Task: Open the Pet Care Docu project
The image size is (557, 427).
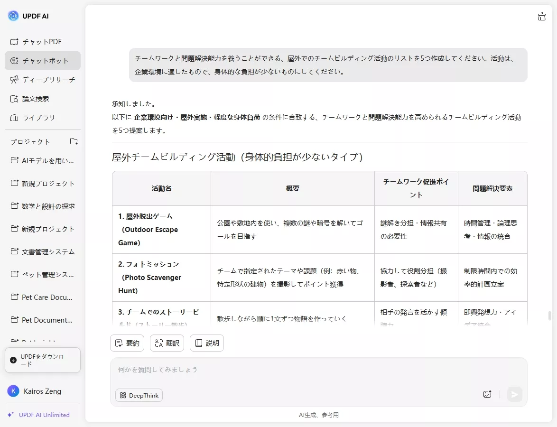Action: tap(42, 297)
